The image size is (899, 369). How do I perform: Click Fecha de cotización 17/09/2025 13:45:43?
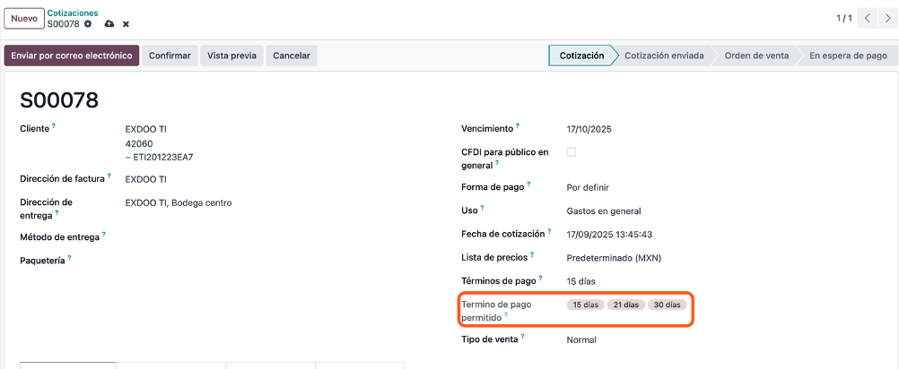point(609,235)
